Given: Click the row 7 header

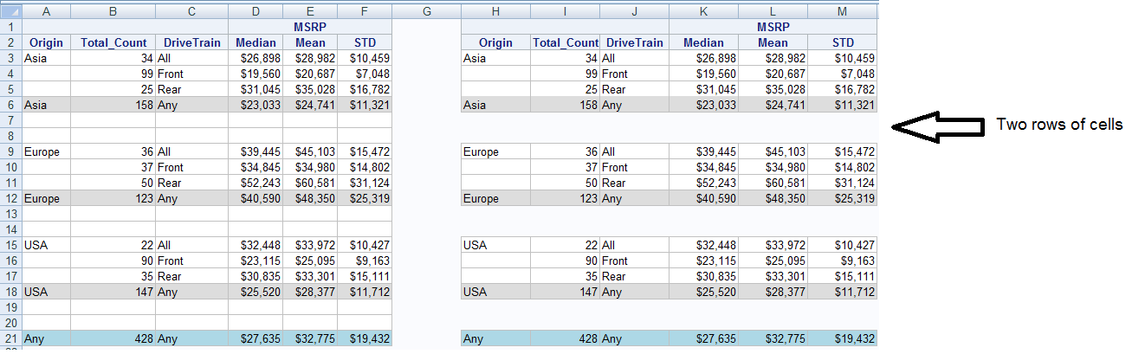Looking at the screenshot, I should tap(10, 121).
